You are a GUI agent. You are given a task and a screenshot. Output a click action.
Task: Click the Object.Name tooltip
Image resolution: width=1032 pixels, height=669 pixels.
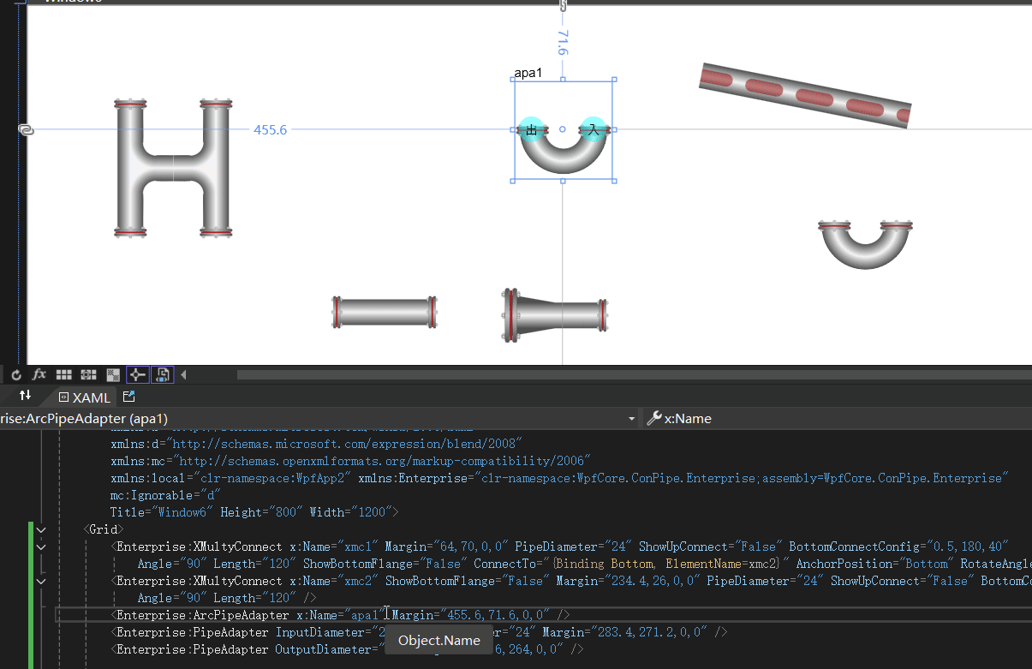pos(439,640)
